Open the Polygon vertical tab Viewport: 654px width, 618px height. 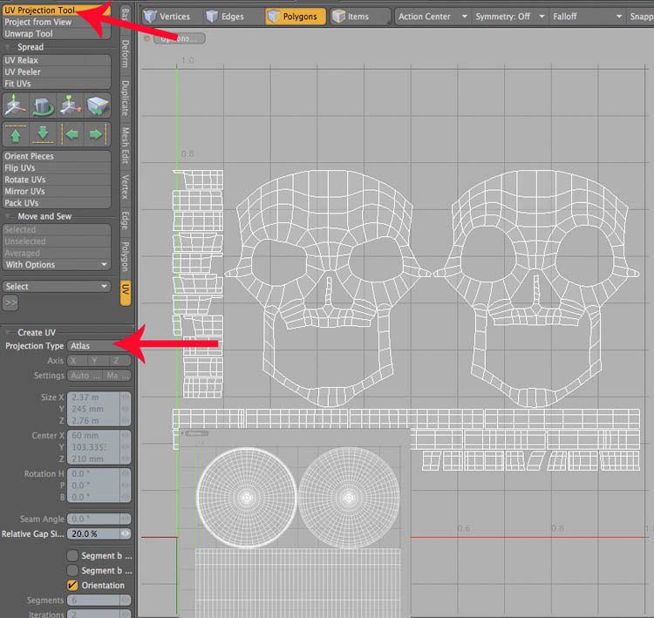125,256
